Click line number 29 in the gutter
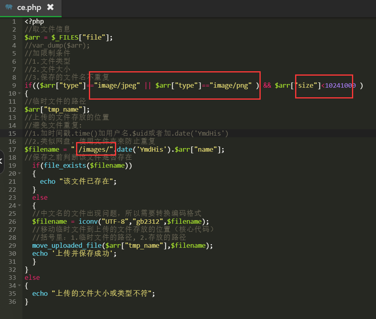The width and height of the screenshot is (376, 319). click(12, 245)
